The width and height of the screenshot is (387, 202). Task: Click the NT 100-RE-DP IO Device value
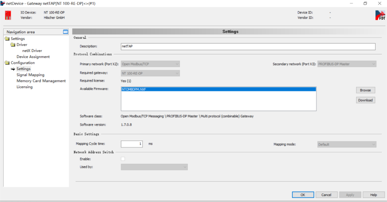tap(54, 12)
